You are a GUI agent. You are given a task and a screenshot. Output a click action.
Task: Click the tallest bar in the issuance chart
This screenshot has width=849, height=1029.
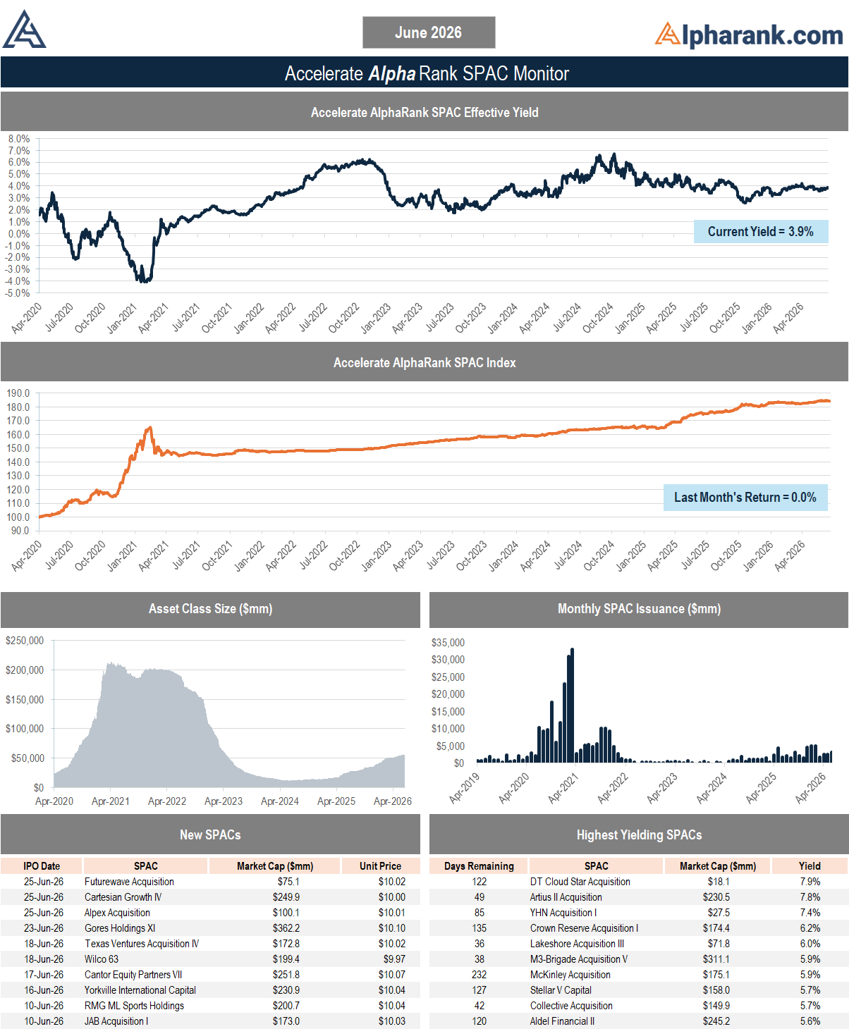point(572,705)
